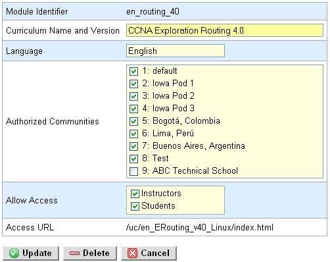The image size is (330, 262).
Task: Click the Update button
Action: click(31, 253)
